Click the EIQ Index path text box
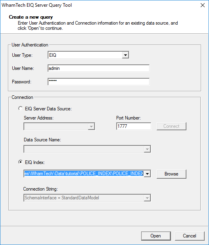209x245 pixels. 84,174
